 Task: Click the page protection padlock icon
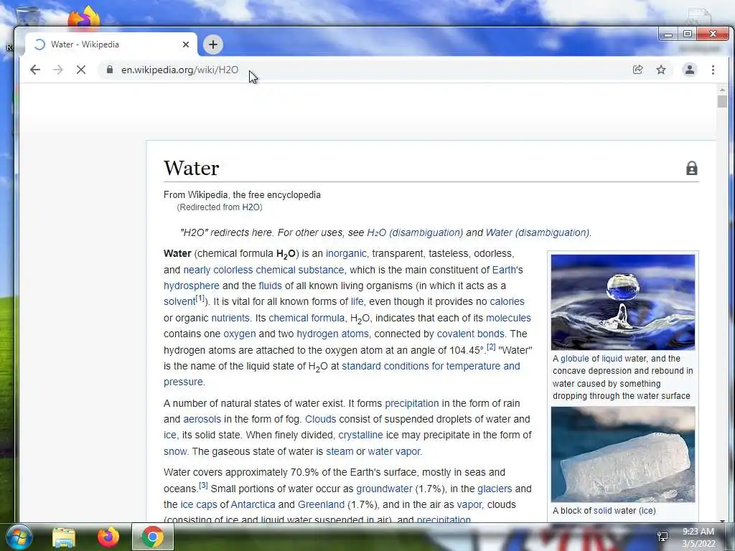click(x=691, y=168)
